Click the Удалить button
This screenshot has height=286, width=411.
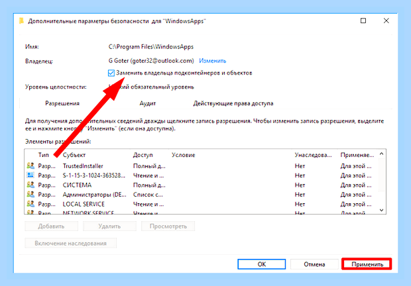coord(109,226)
